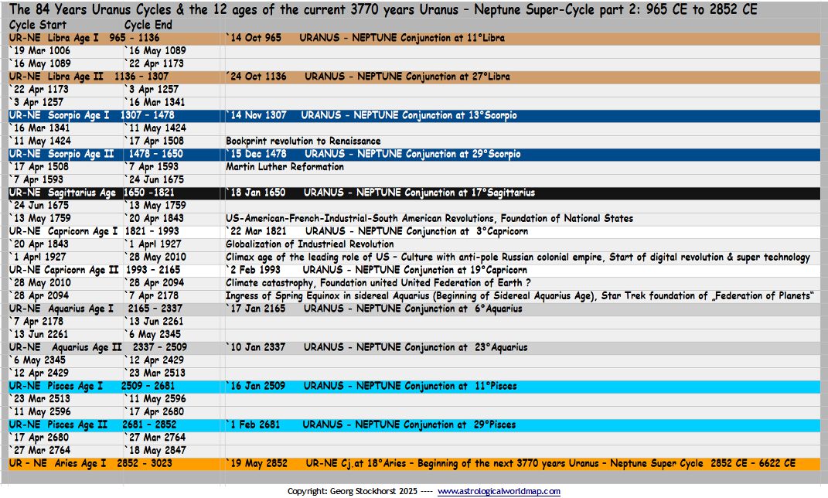
Task: Click the '19 May 2852' conjunction date
Action: [x=257, y=464]
